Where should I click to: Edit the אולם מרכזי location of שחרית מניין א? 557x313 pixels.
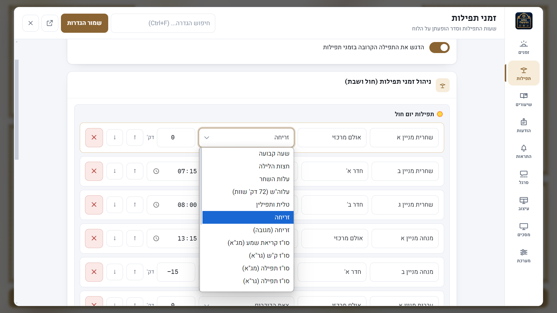click(x=332, y=137)
